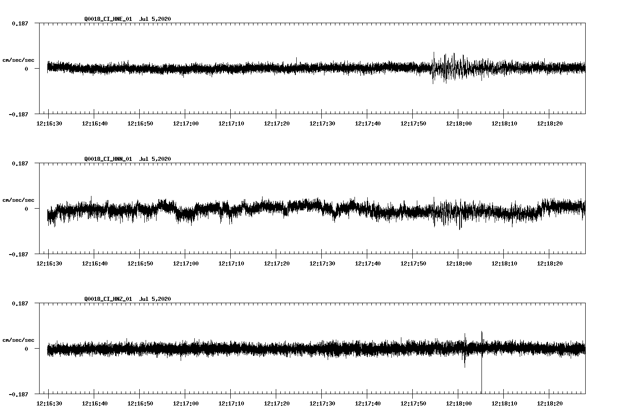Click the cm/sec/sec unit label on HNE plot
This screenshot has width=618, height=420.
point(18,60)
